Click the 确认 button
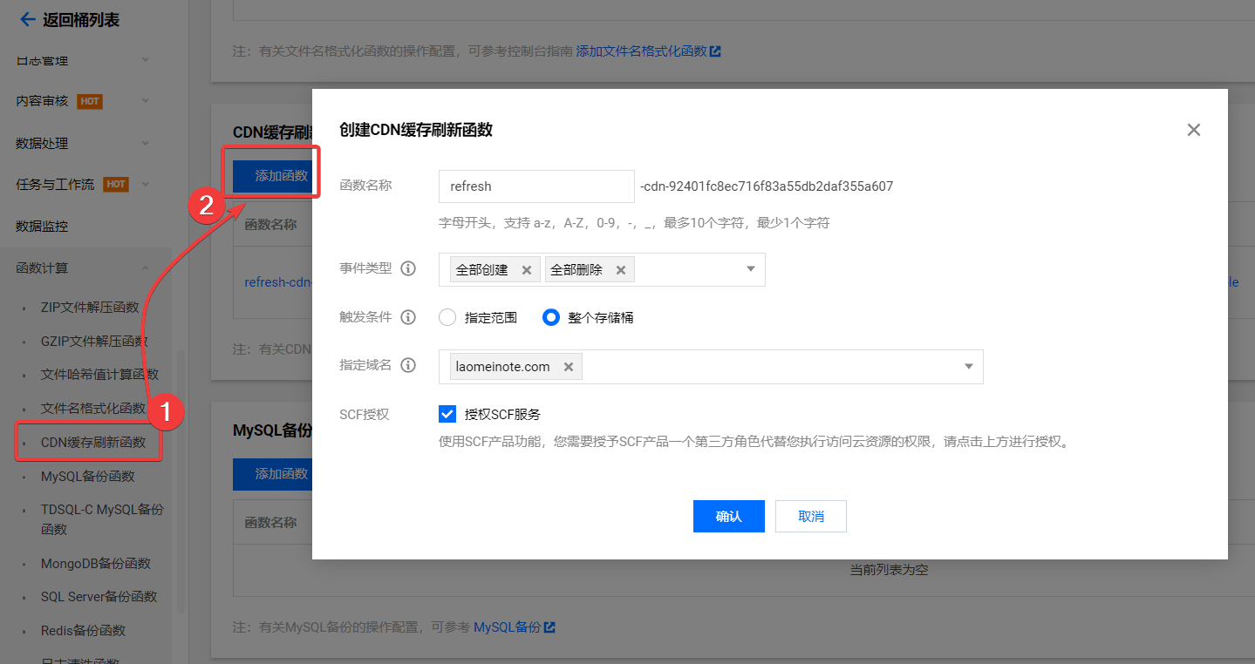1255x664 pixels. pyautogui.click(x=728, y=516)
